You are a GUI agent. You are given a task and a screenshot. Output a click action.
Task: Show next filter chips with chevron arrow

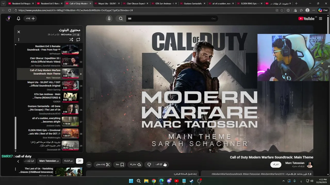click(18, 161)
